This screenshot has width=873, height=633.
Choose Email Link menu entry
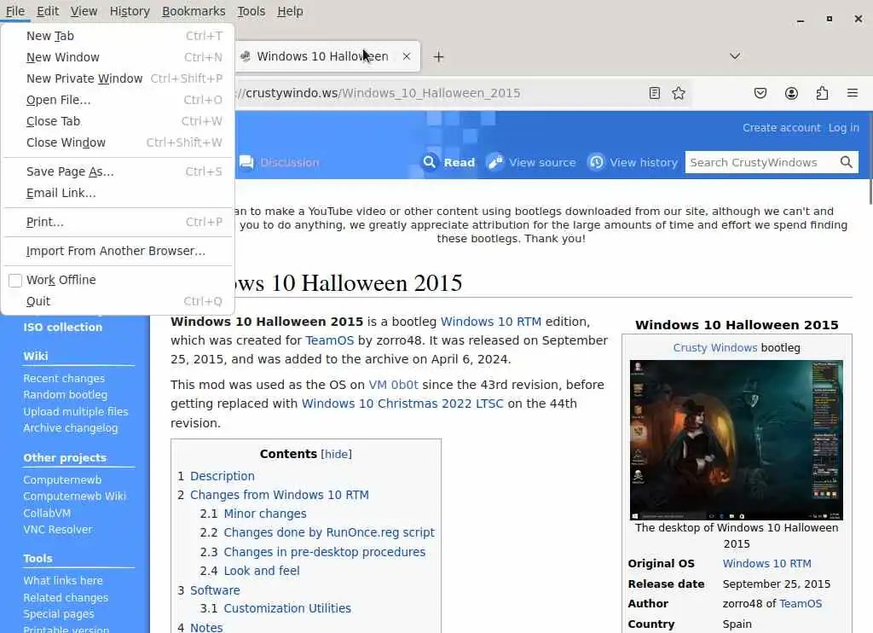point(118,193)
